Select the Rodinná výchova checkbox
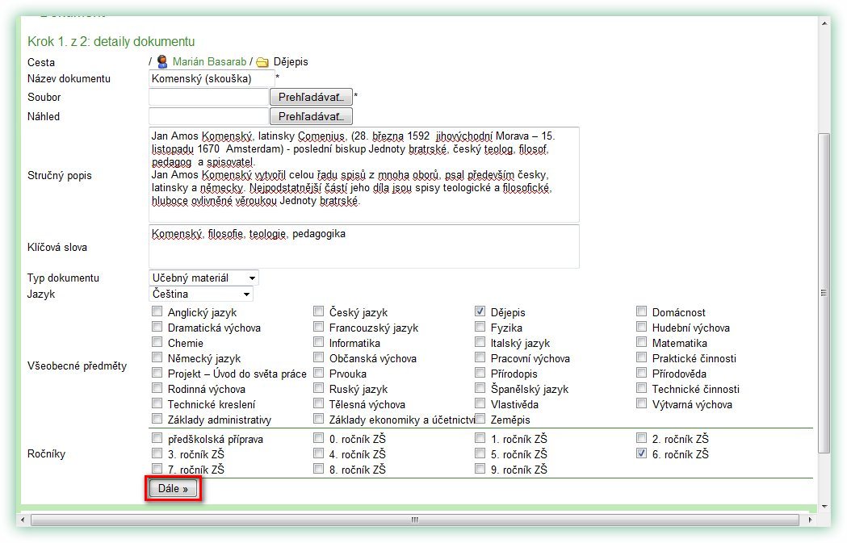Screen dimensions: 847x543 tap(157, 388)
